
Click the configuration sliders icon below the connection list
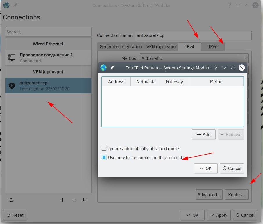point(11,200)
